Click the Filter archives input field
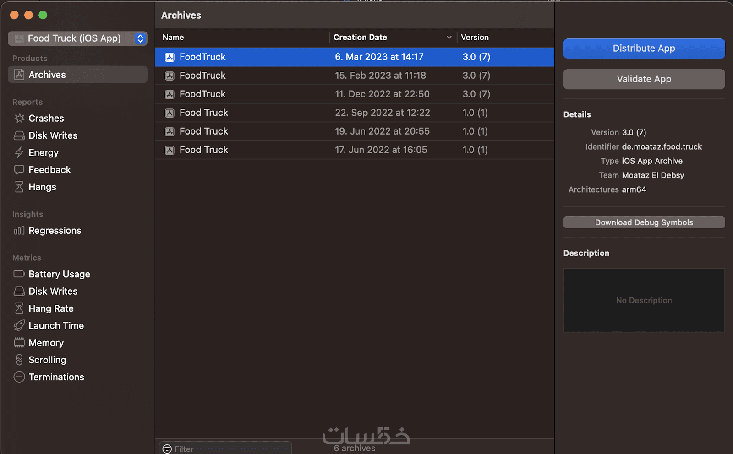 [x=225, y=448]
